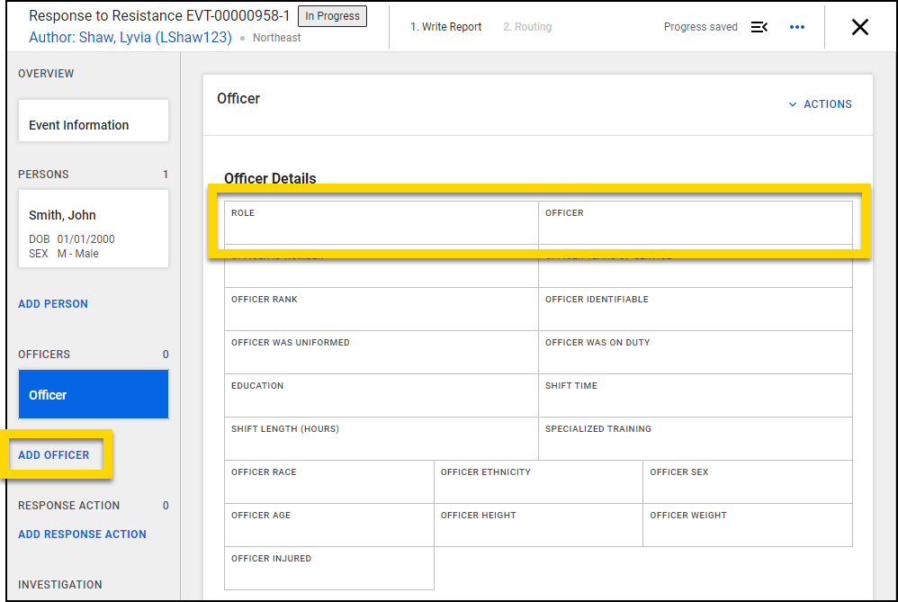The width and height of the screenshot is (898, 602).
Task: Click the EDUCATION input field
Action: [x=378, y=396]
